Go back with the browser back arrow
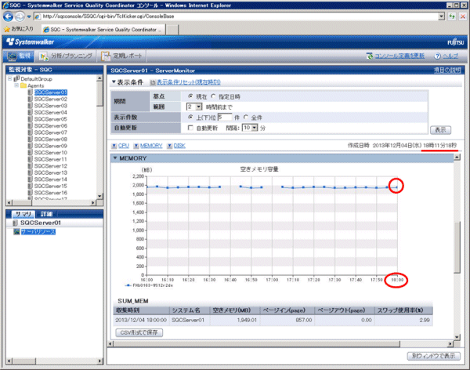The width and height of the screenshot is (470, 370). [x=8, y=16]
